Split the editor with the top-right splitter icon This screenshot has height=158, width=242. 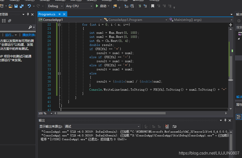point(231,25)
